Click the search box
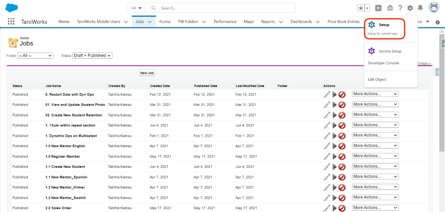This screenshot has height=212, width=445. pyautogui.click(x=221, y=8)
